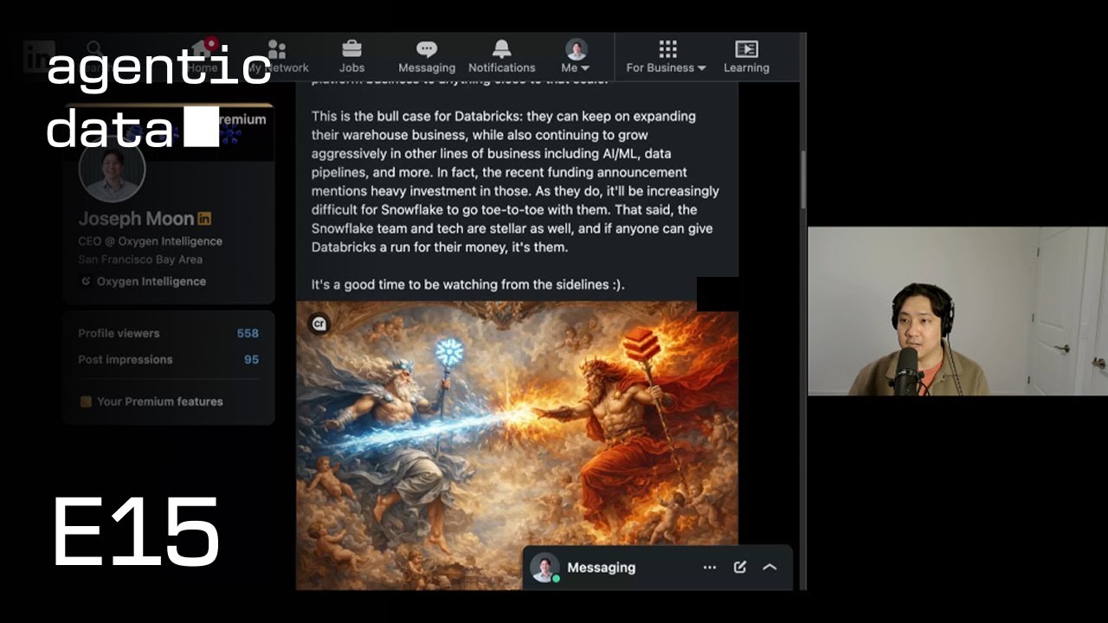Click the Messaging overlay header label
Viewport: 1108px width, 623px height.
click(x=602, y=568)
